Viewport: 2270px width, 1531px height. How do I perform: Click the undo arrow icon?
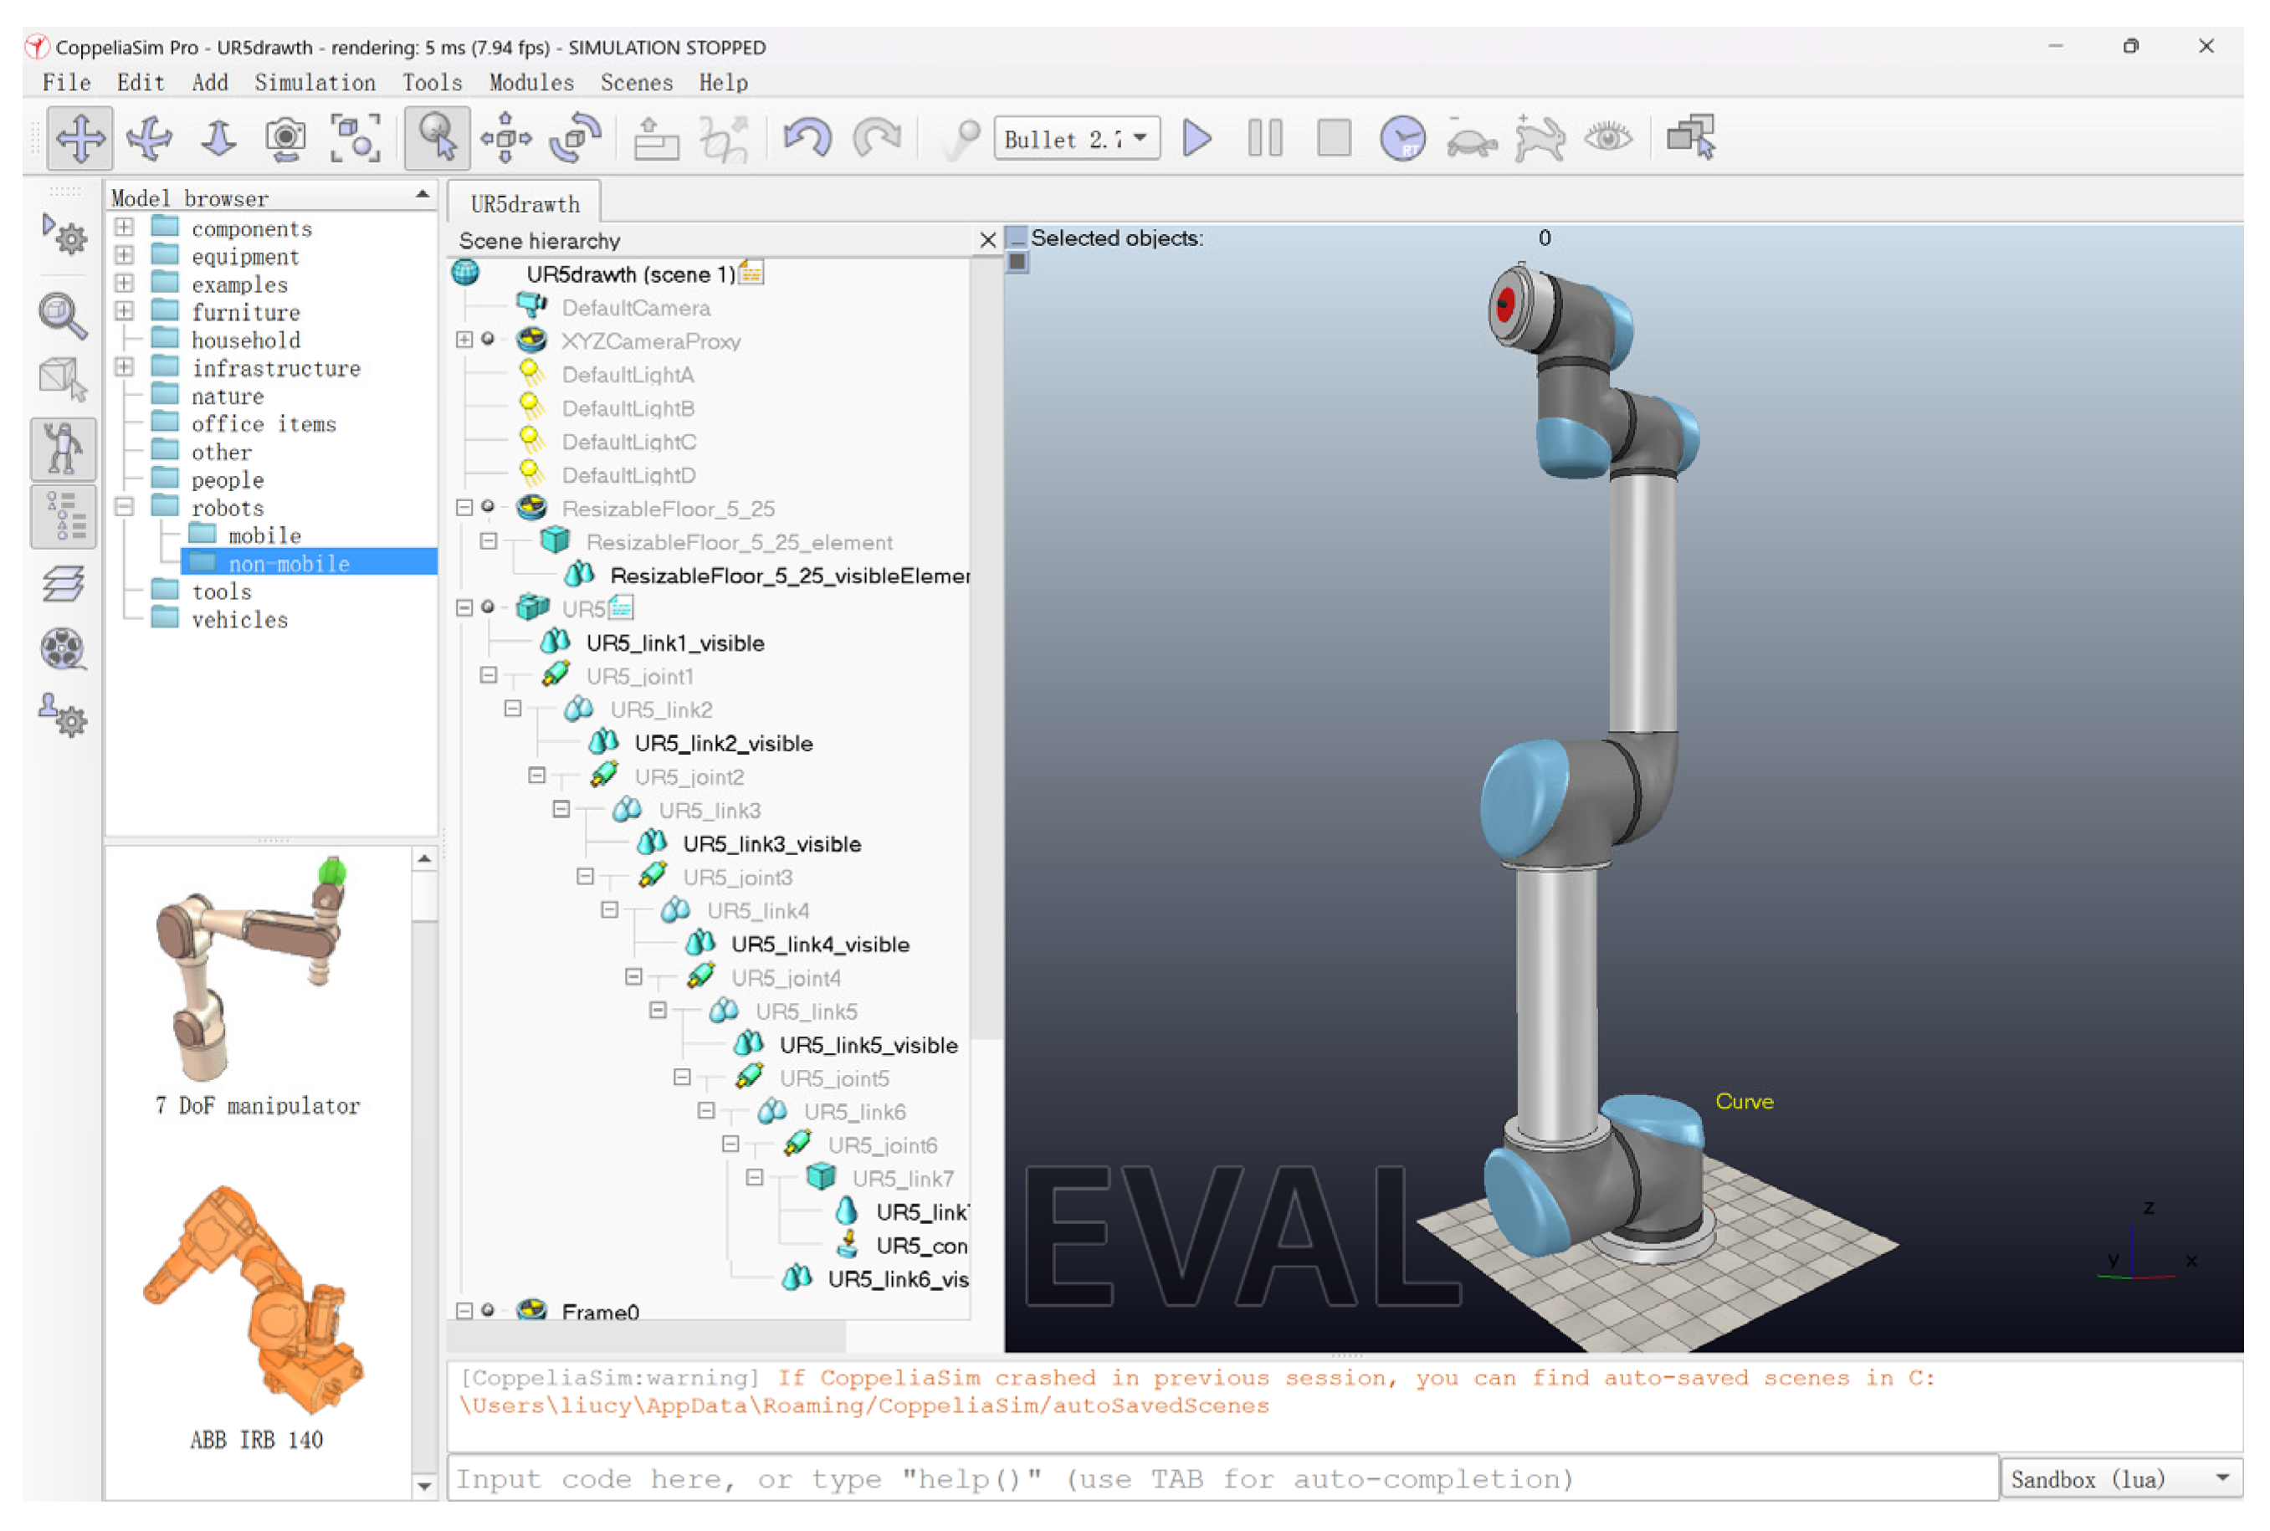click(807, 138)
